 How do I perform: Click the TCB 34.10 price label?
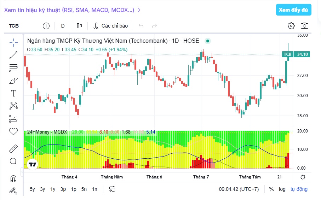click(x=296, y=54)
